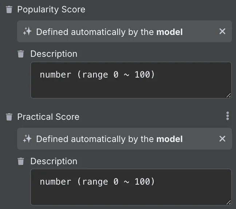
Task: Remove the Description under Practical Score
Action: pyautogui.click(x=21, y=161)
